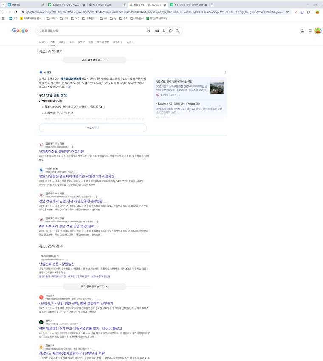This screenshot has width=323, height=361.
Task: Clear the Google search box text
Action: (x=149, y=31)
